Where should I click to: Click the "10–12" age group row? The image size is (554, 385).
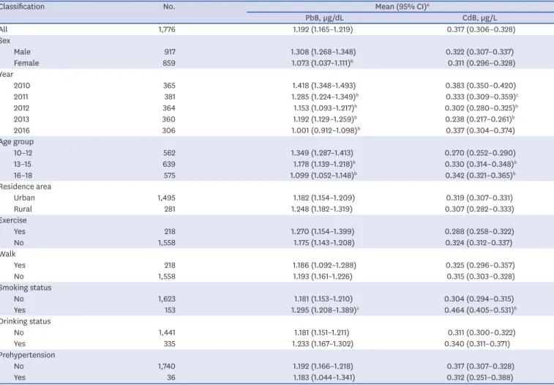click(x=23, y=153)
